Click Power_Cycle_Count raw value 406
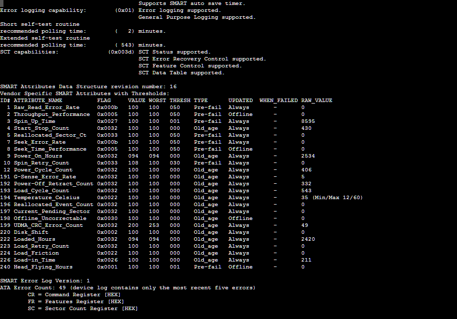457x319 pixels. tap(306, 170)
